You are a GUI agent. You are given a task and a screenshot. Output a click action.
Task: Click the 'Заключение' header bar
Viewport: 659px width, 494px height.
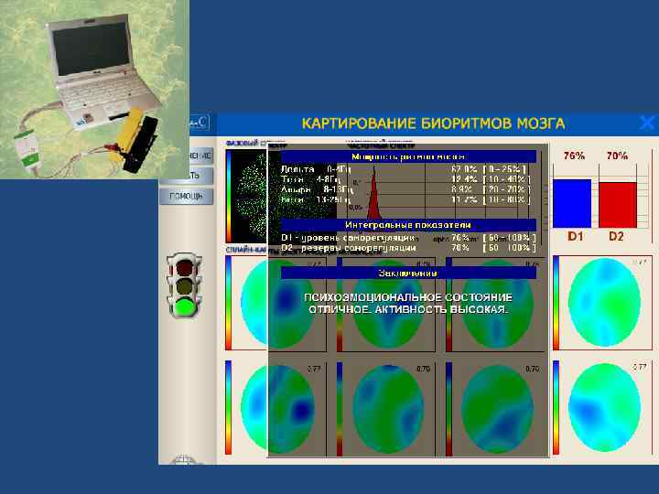(x=408, y=273)
